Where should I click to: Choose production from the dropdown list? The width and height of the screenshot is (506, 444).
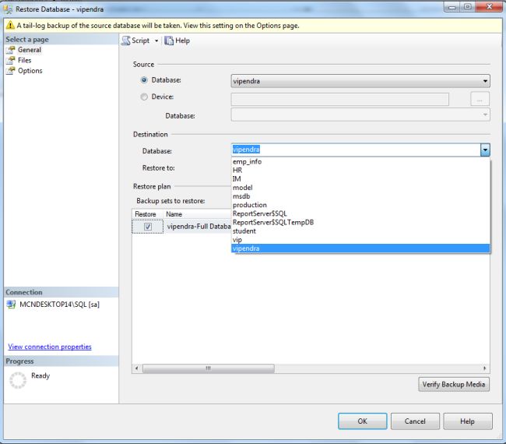[x=360, y=205]
